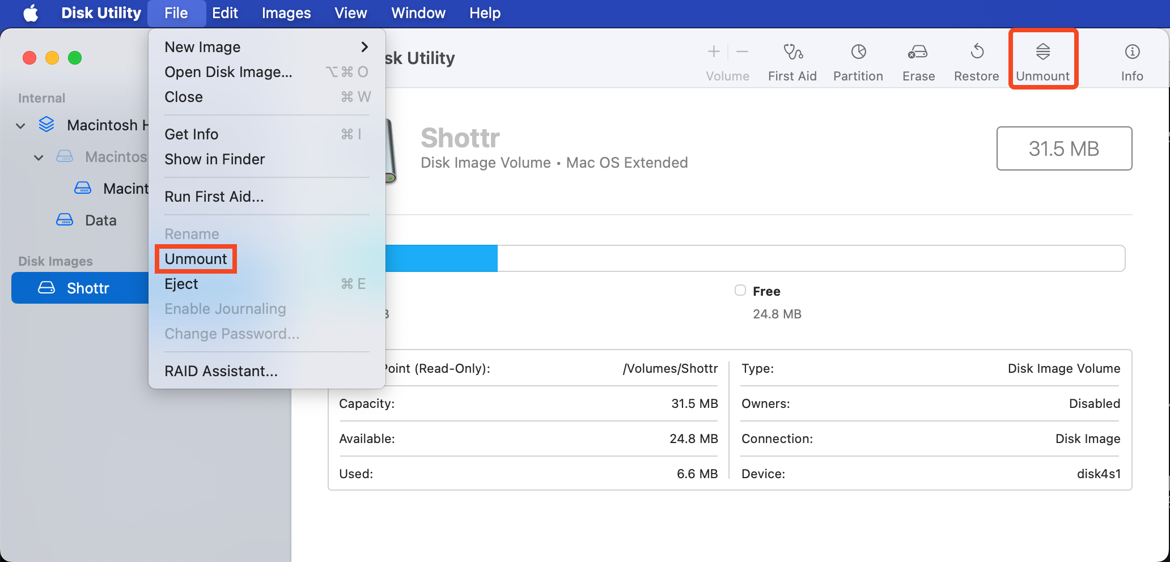This screenshot has height=562, width=1170.
Task: Choose Close in the File menu
Action: coord(266,97)
